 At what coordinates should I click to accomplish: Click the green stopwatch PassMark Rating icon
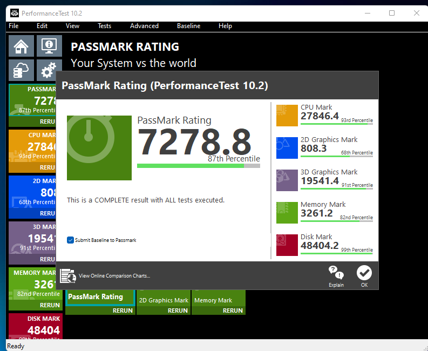click(x=99, y=148)
